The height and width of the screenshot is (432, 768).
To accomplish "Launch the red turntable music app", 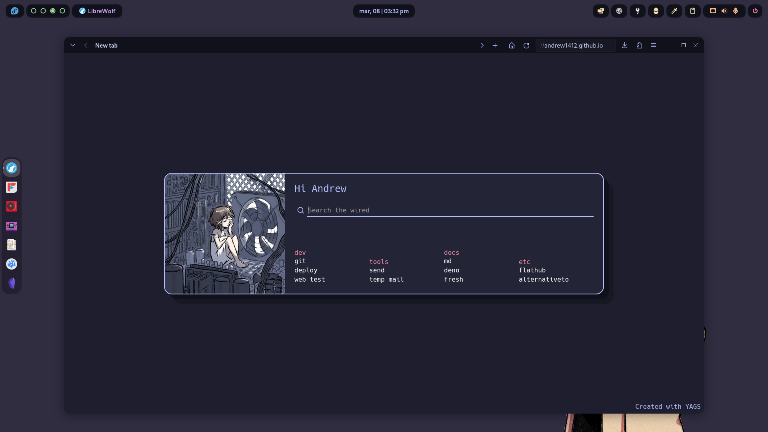I will [x=12, y=206].
